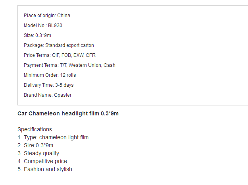The width and height of the screenshot is (248, 185).
Task: Click the Payment Terms Western Union line
Action: [69, 65]
